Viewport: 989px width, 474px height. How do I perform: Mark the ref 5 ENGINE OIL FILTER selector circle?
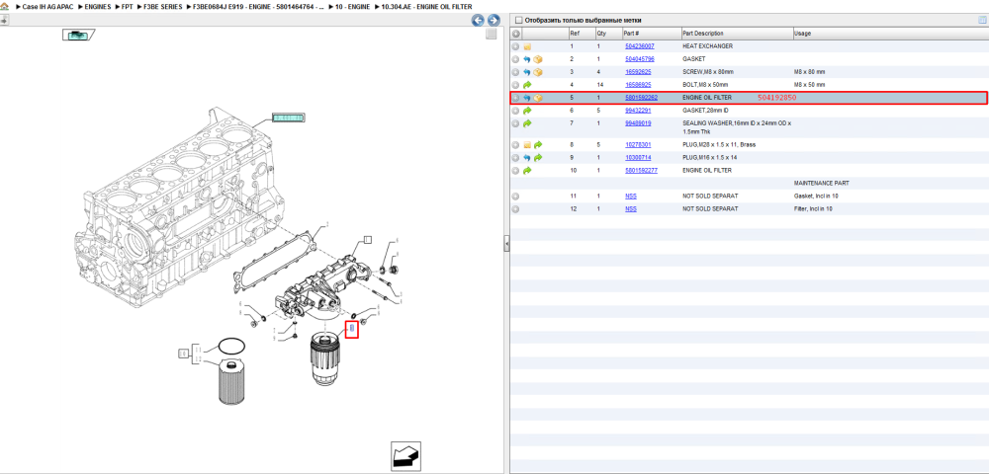point(516,98)
